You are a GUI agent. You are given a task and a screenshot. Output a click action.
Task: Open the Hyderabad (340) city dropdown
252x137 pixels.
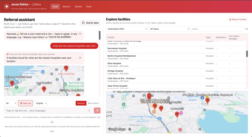127,29
